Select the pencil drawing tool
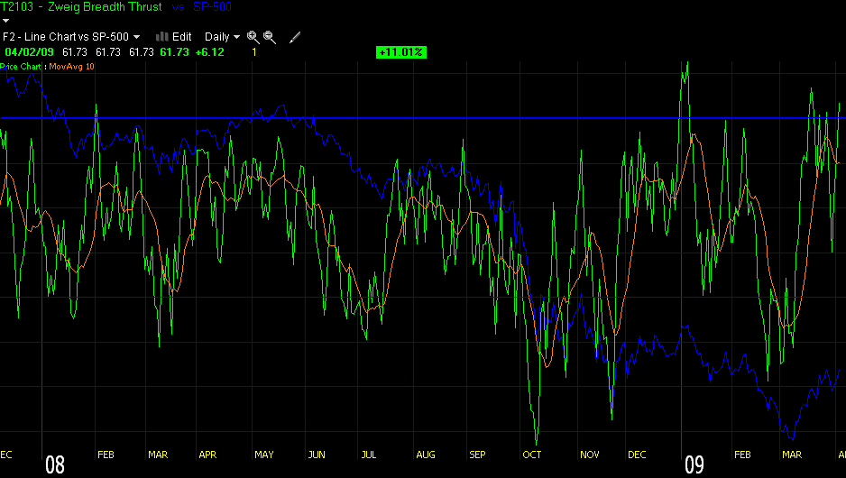Screen dimensions: 846x478 point(295,37)
